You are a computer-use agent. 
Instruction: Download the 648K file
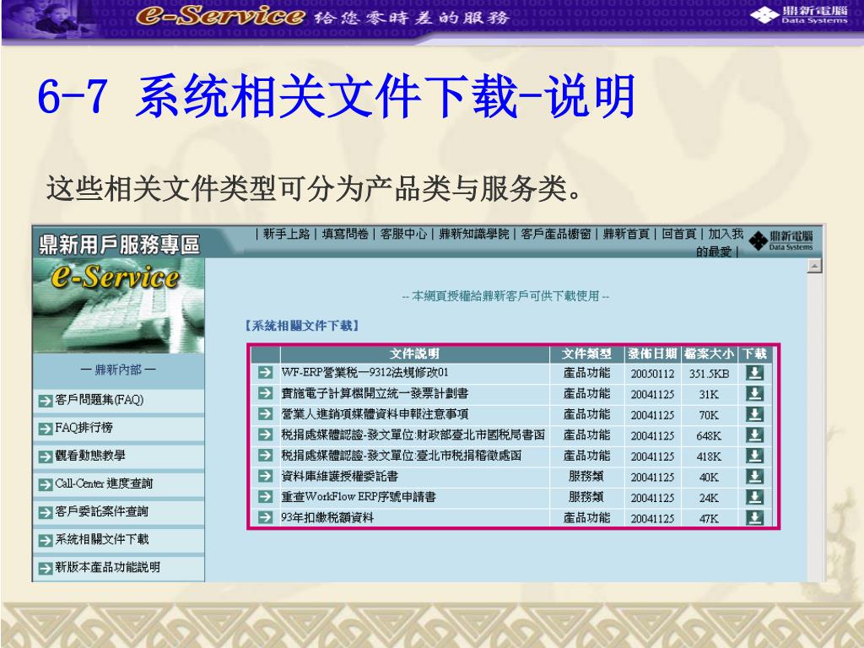click(x=754, y=435)
